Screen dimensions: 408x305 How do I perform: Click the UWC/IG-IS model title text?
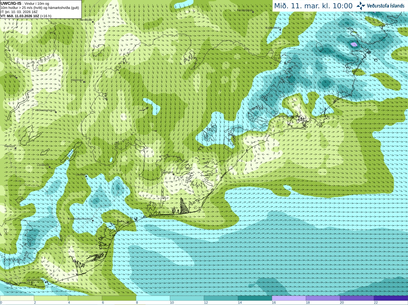point(11,4)
